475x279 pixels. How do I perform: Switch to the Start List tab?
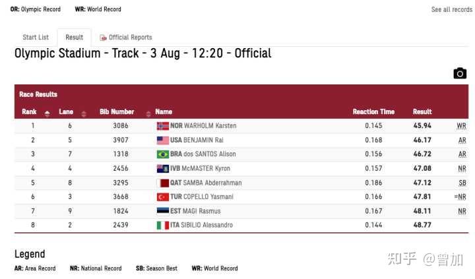point(36,37)
